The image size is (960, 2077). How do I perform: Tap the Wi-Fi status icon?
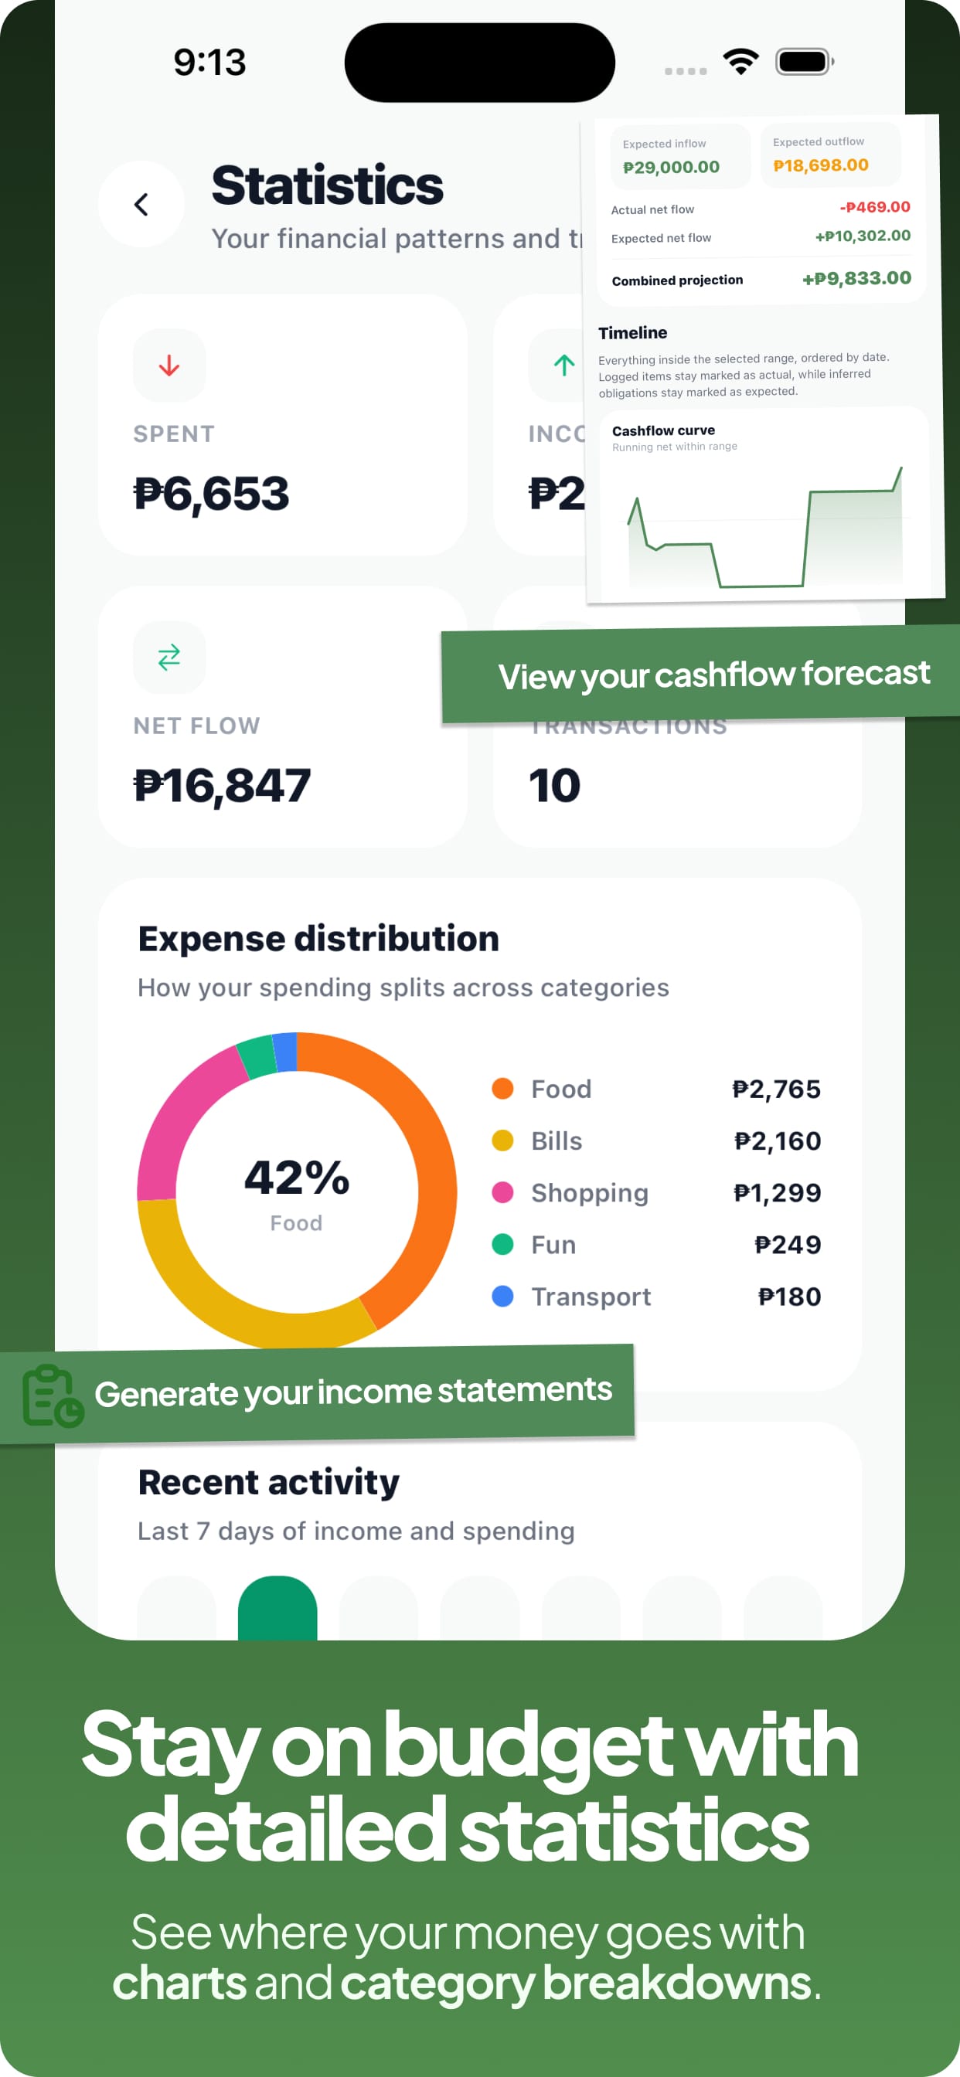[740, 61]
